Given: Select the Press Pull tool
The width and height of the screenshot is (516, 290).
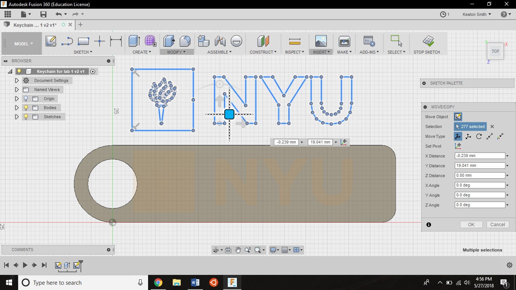Looking at the screenshot, I should tap(169, 41).
